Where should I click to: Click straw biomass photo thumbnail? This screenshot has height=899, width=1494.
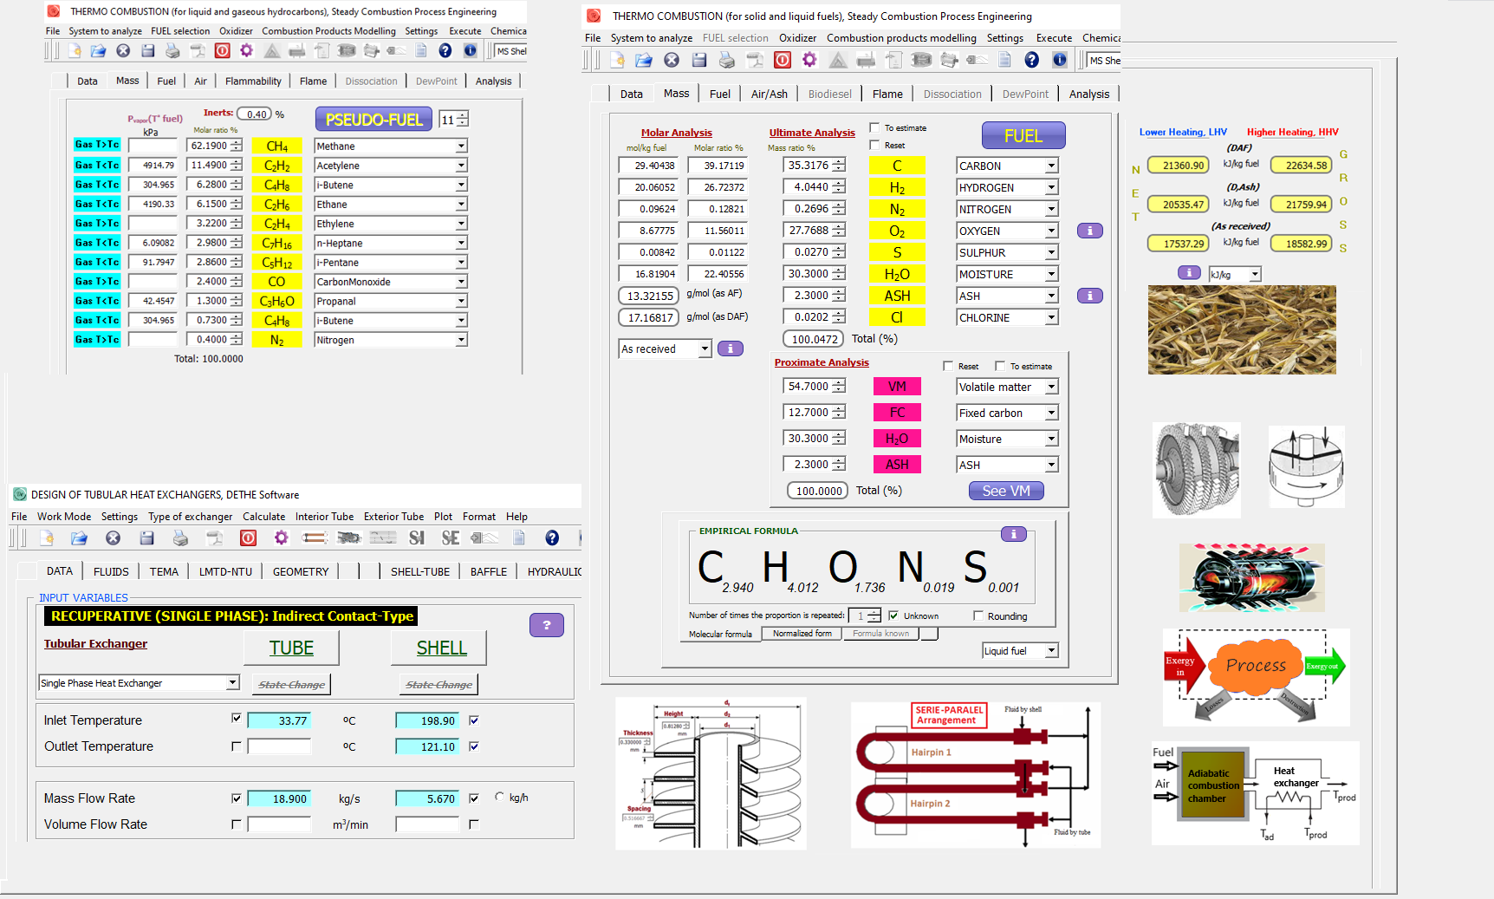click(1242, 330)
